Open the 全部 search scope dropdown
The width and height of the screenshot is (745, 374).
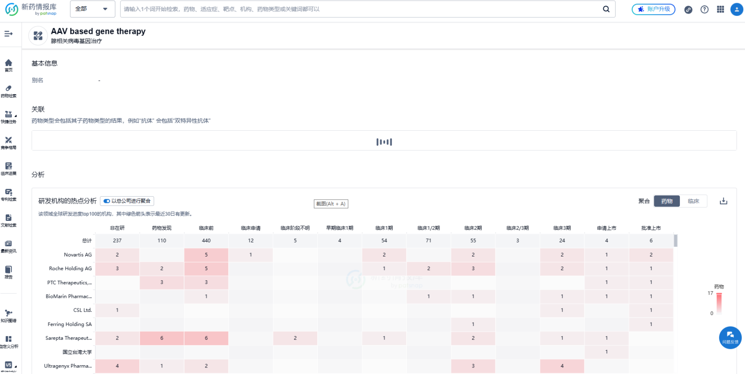(x=92, y=9)
